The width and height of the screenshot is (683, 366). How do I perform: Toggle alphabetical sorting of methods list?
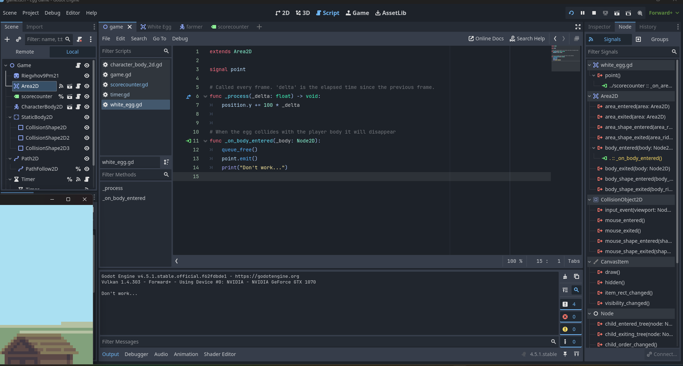tap(166, 162)
